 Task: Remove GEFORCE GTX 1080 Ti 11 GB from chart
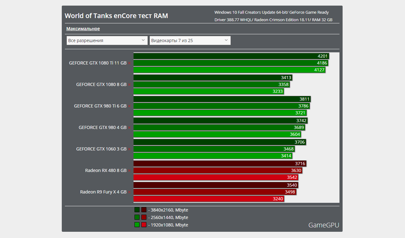click(129, 63)
